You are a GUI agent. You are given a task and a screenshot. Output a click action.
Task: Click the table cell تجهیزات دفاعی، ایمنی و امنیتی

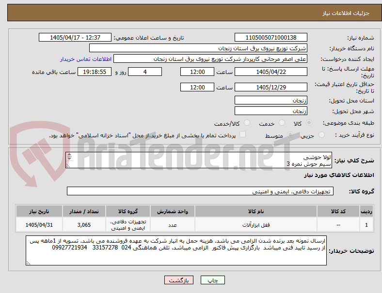coord(128,225)
